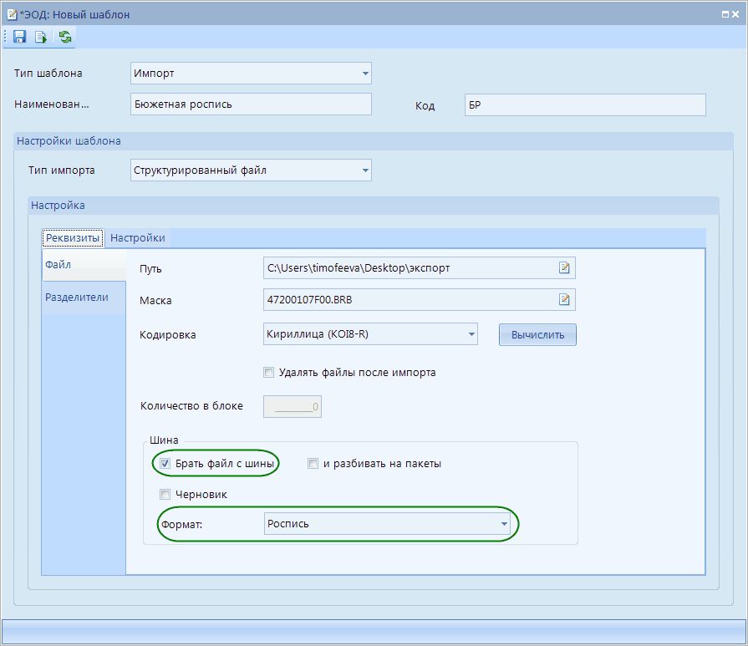
Task: Tick the Черновик checkbox
Action: click(x=165, y=495)
